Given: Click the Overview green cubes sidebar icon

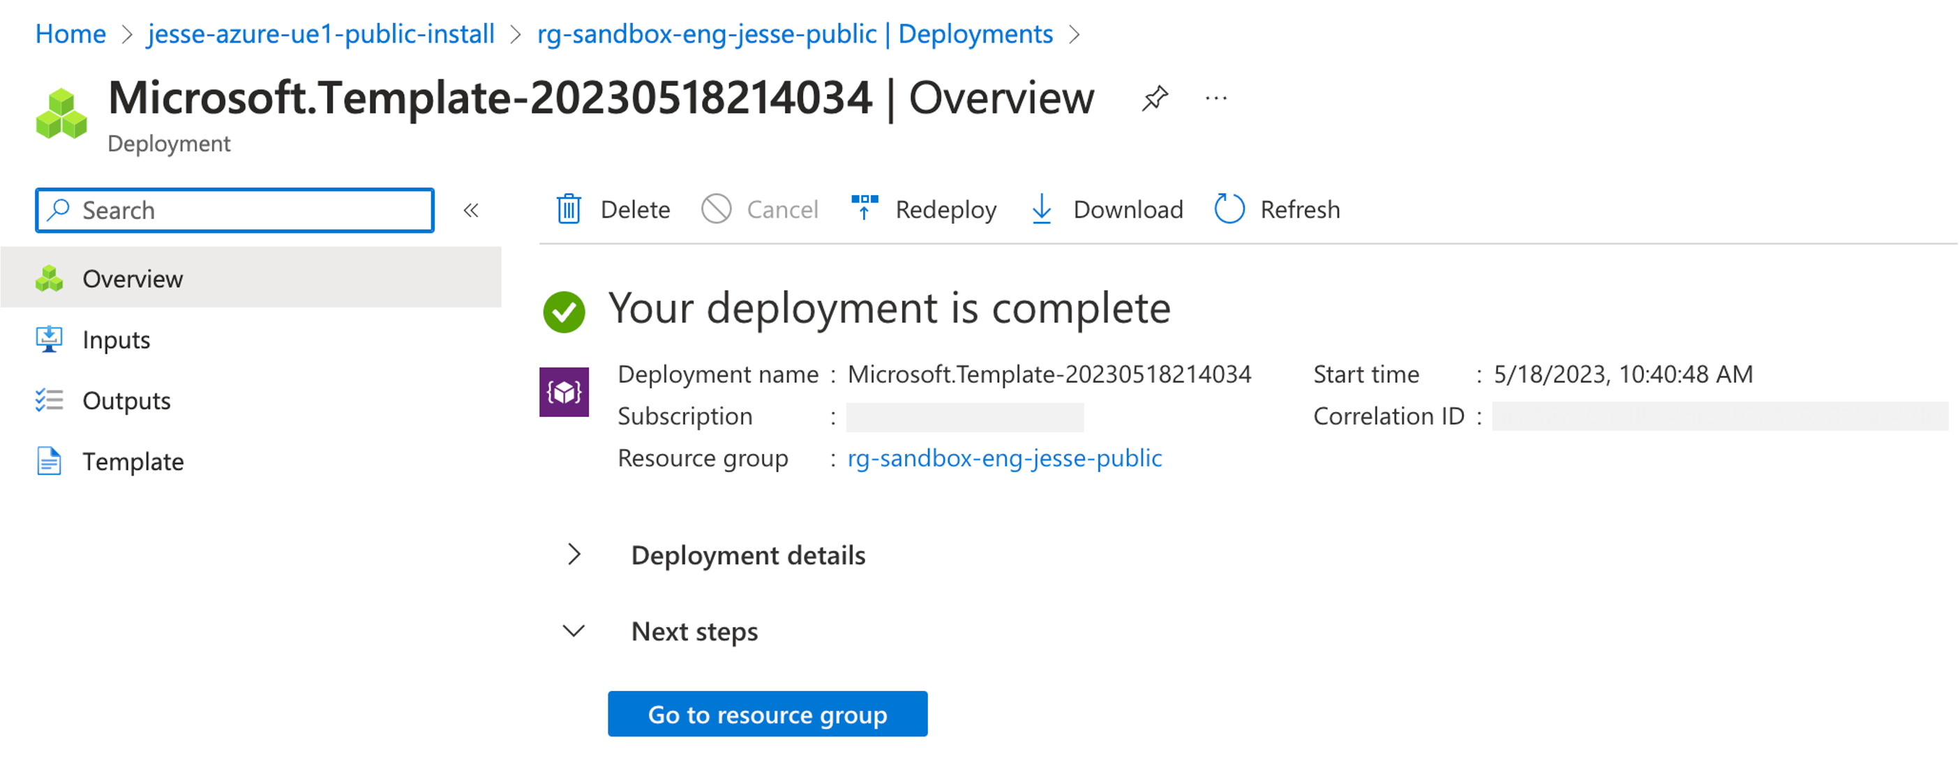Looking at the screenshot, I should pos(50,278).
